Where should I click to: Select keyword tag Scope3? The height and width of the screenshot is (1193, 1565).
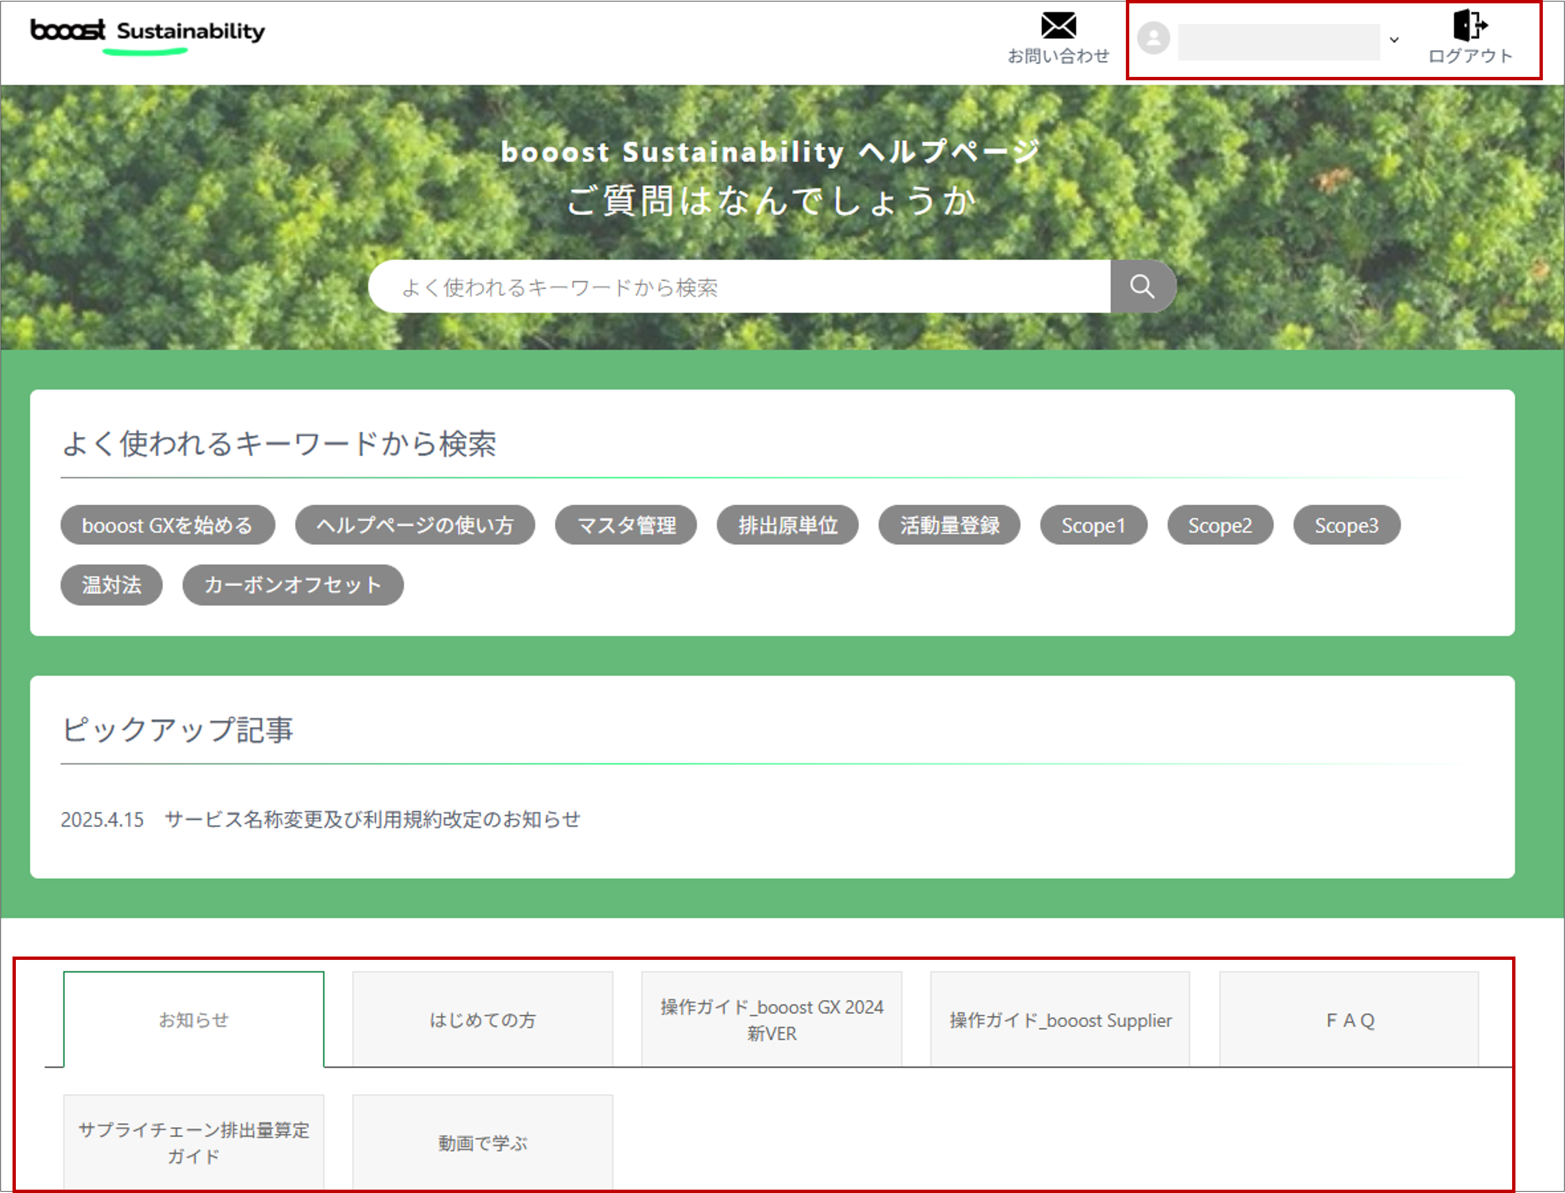pos(1347,525)
